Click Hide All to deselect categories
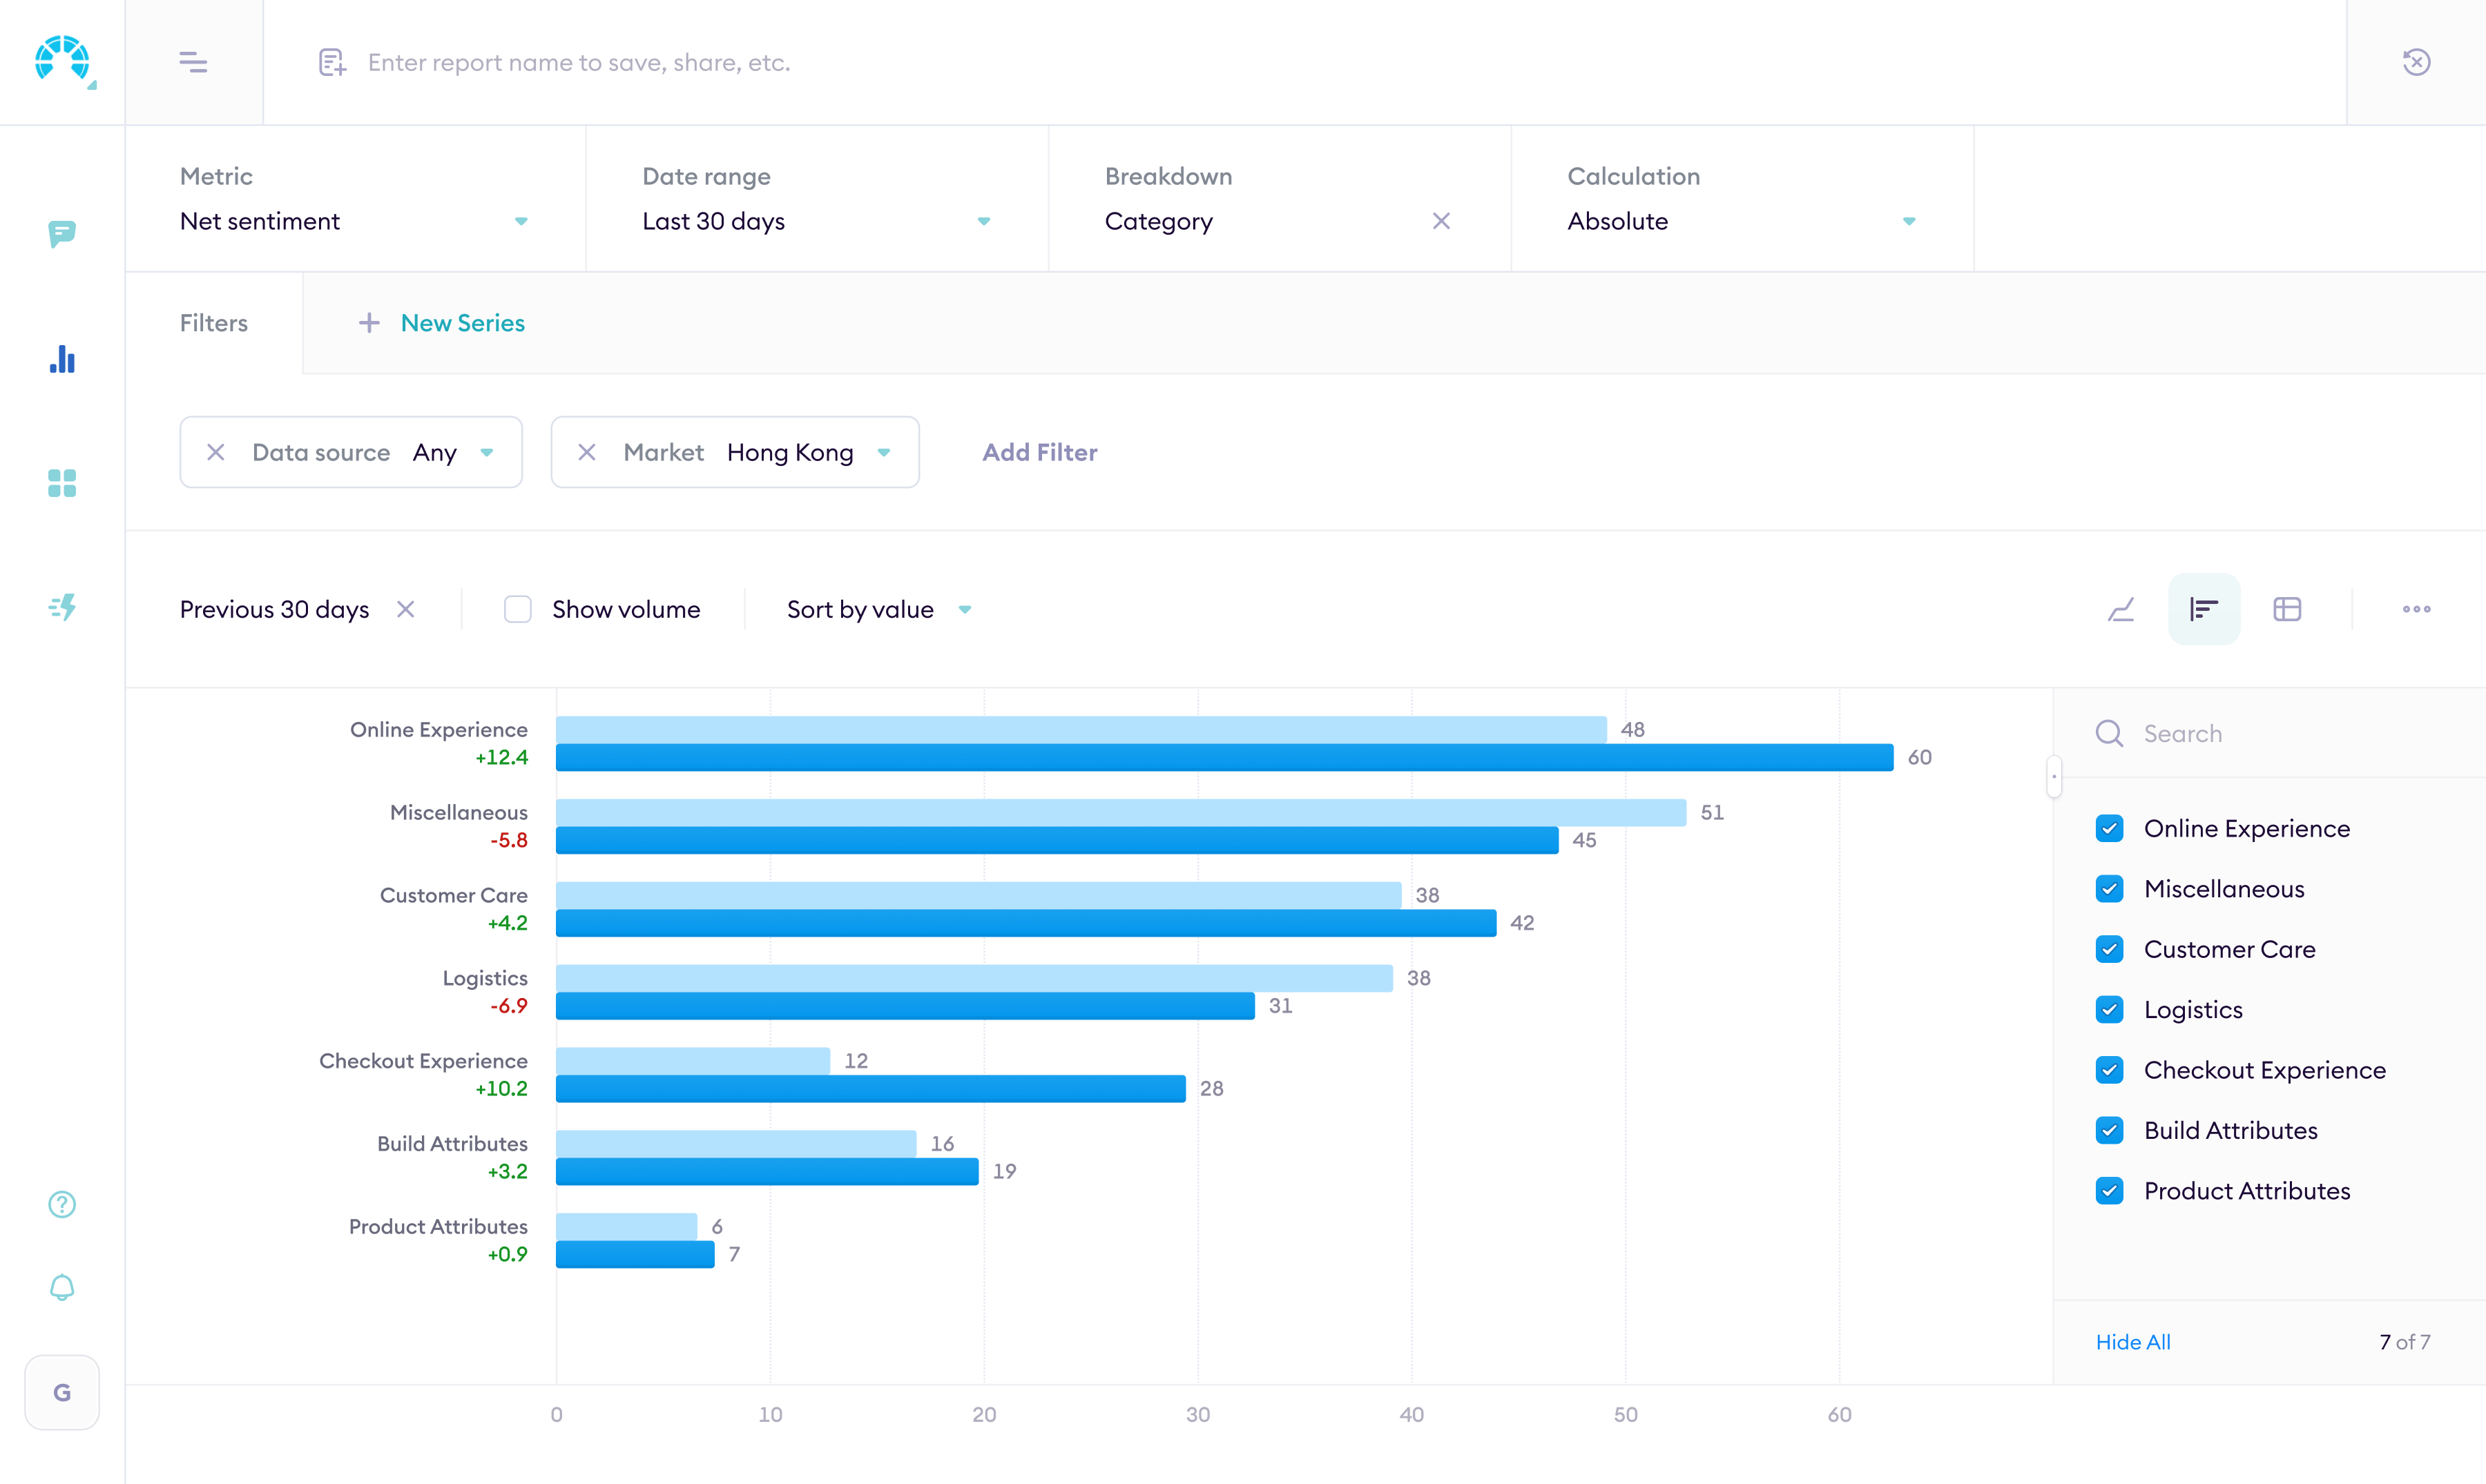2486x1484 pixels. (2133, 1341)
